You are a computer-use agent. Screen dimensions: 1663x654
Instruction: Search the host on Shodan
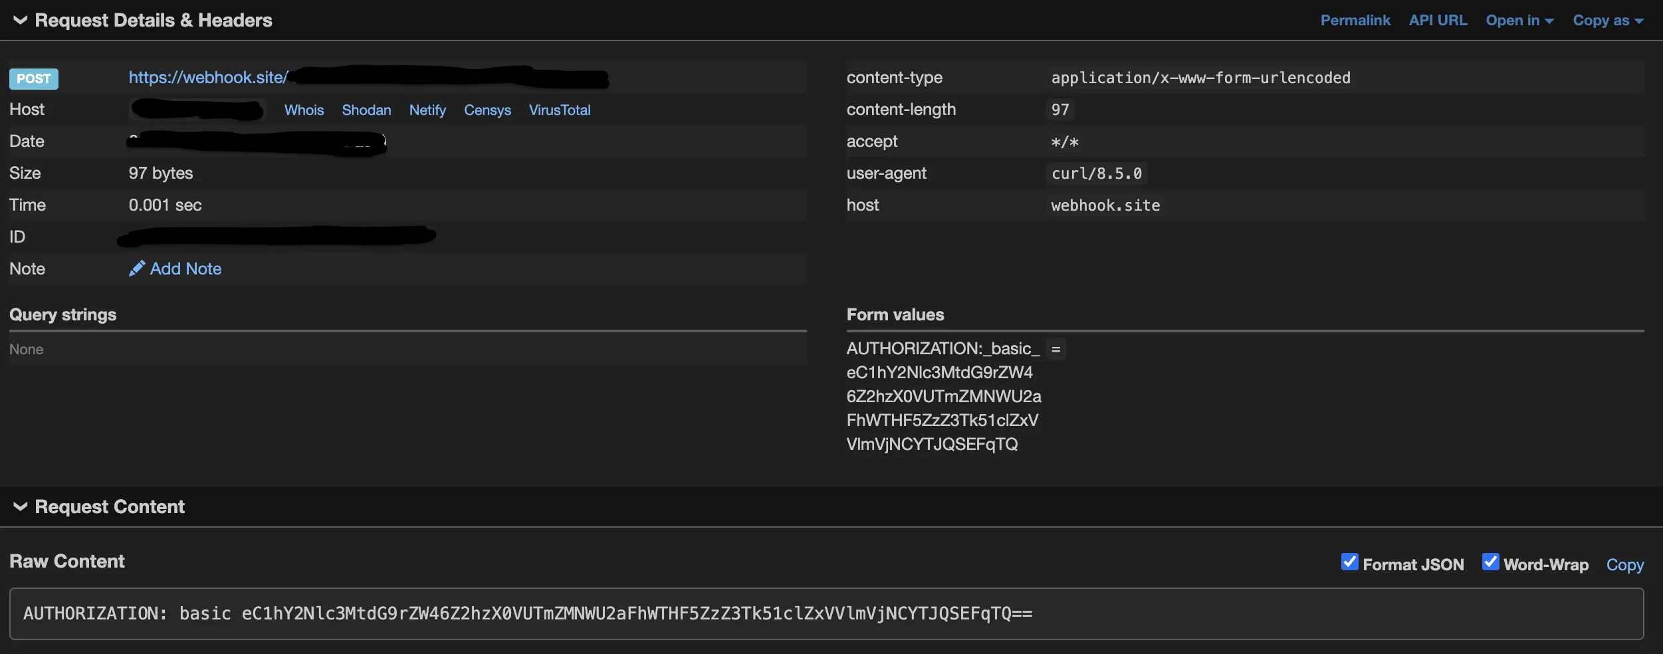pos(366,110)
